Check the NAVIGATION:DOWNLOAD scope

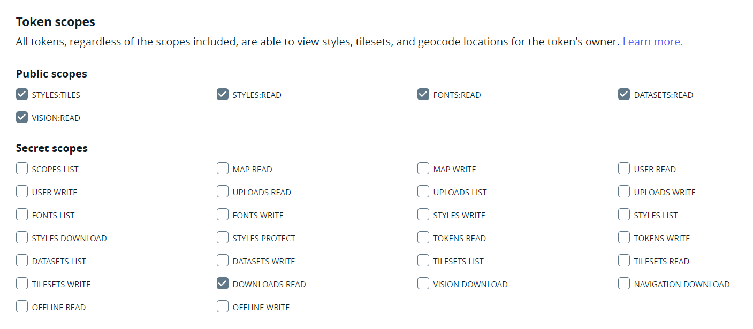[x=624, y=284]
